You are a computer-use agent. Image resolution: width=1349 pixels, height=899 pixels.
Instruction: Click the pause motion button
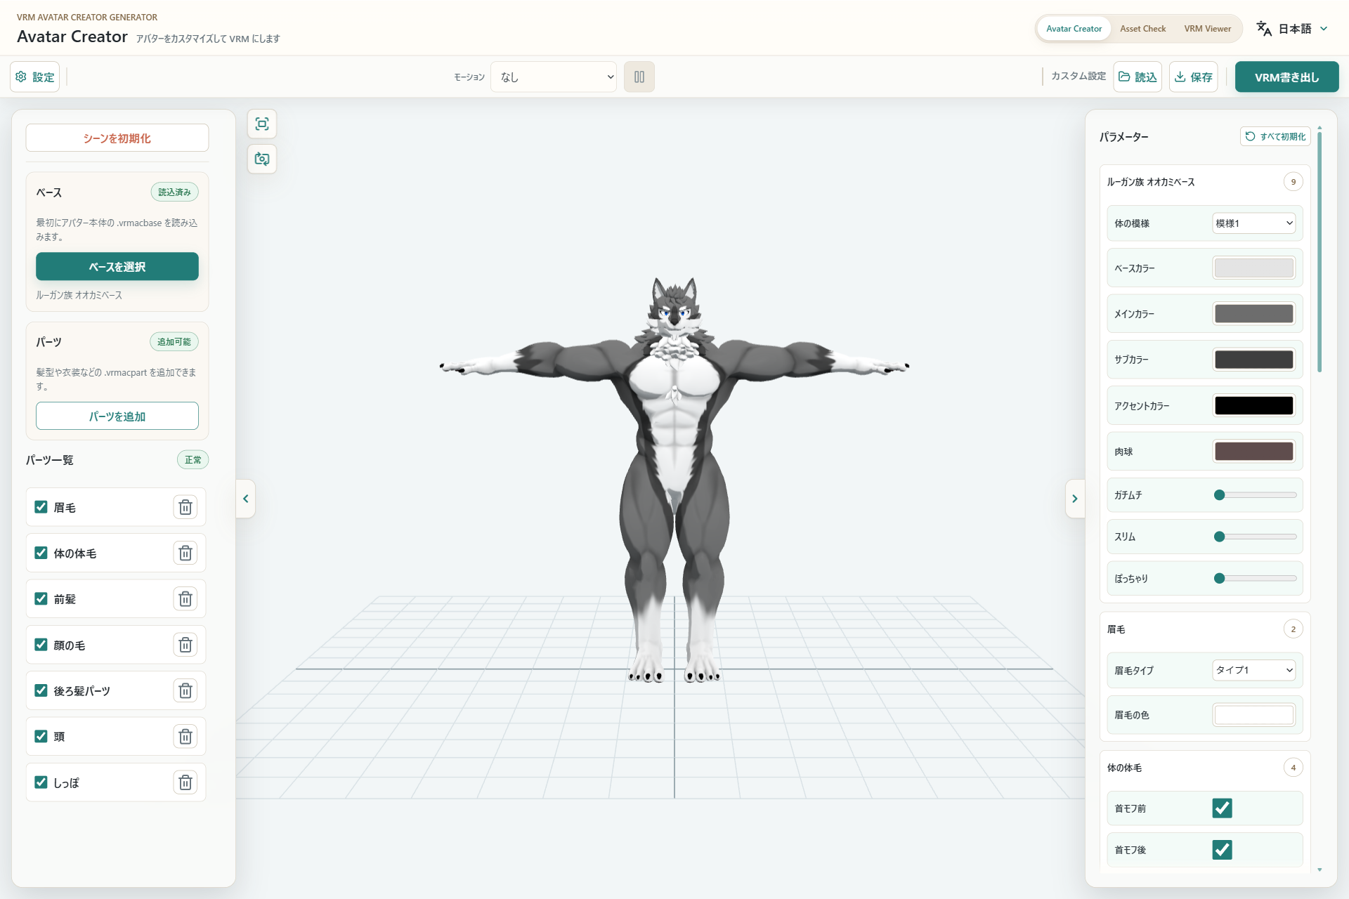pos(639,77)
